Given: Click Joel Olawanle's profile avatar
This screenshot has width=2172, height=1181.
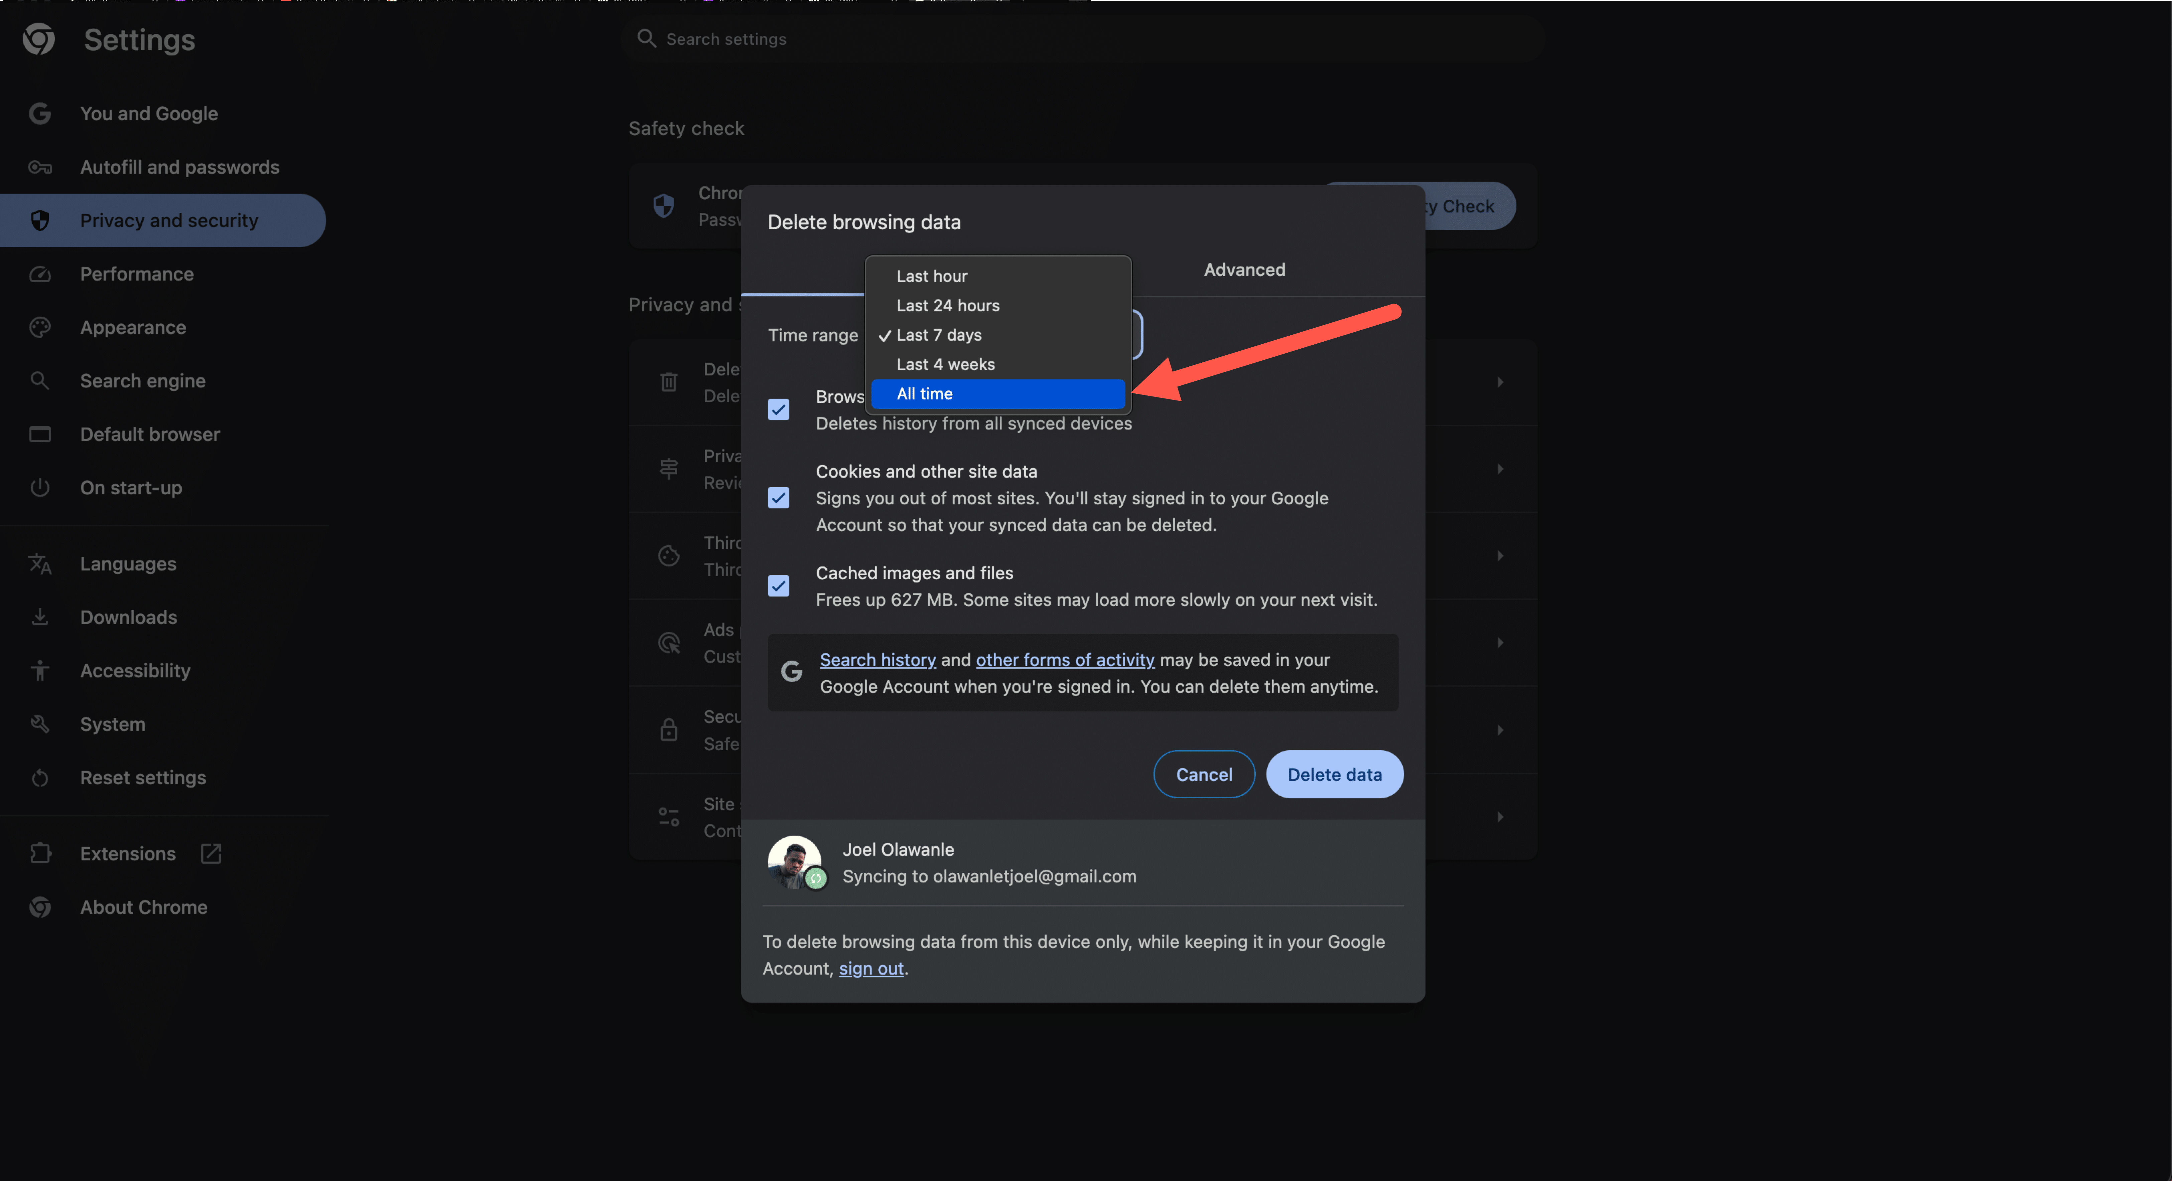Looking at the screenshot, I should [x=794, y=862].
